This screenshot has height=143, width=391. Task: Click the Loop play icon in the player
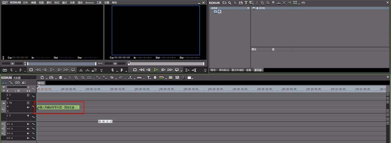(x=73, y=70)
